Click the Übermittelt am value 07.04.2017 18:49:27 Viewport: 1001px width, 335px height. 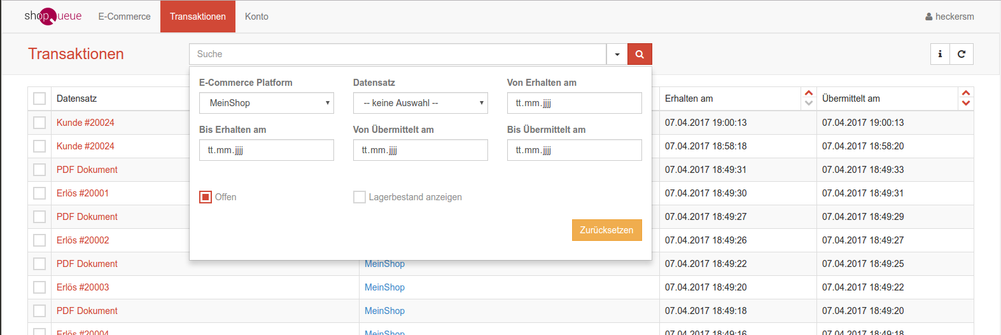[x=863, y=240]
